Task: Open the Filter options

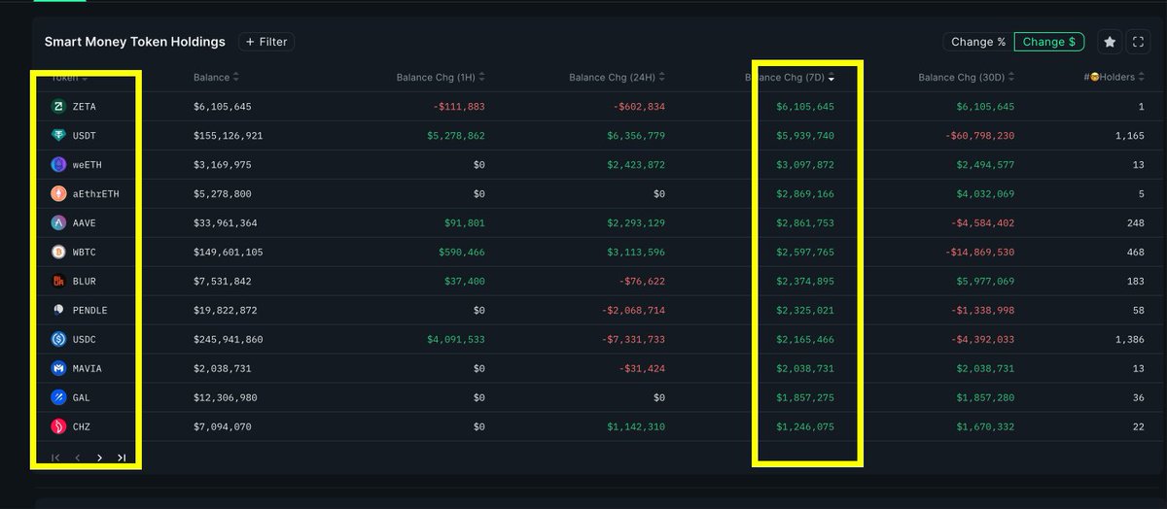Action: 266,42
